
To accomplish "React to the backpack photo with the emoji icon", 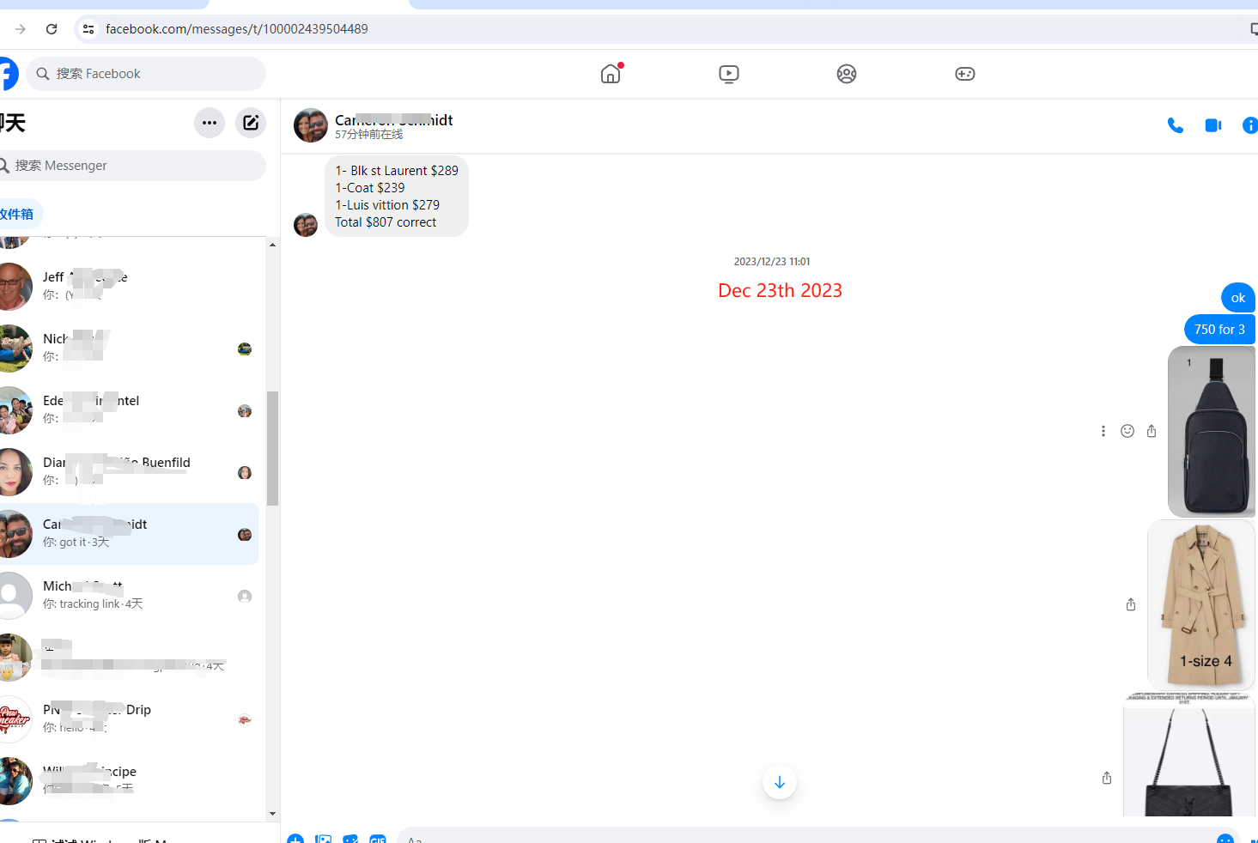I will tap(1127, 431).
